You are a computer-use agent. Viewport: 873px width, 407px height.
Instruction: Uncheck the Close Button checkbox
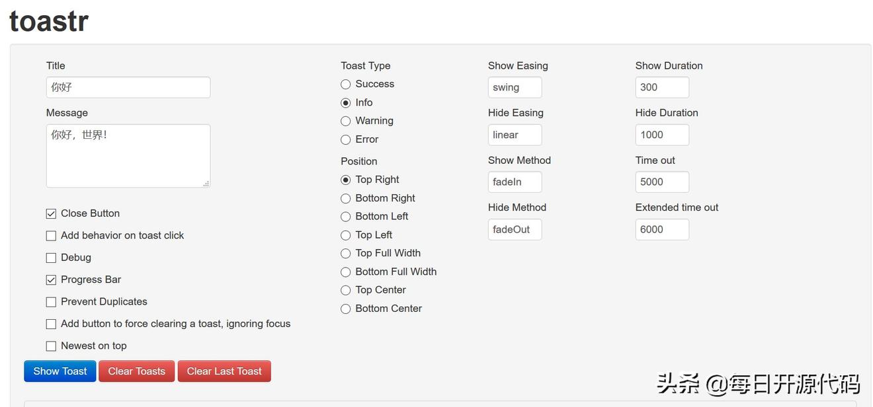click(51, 214)
